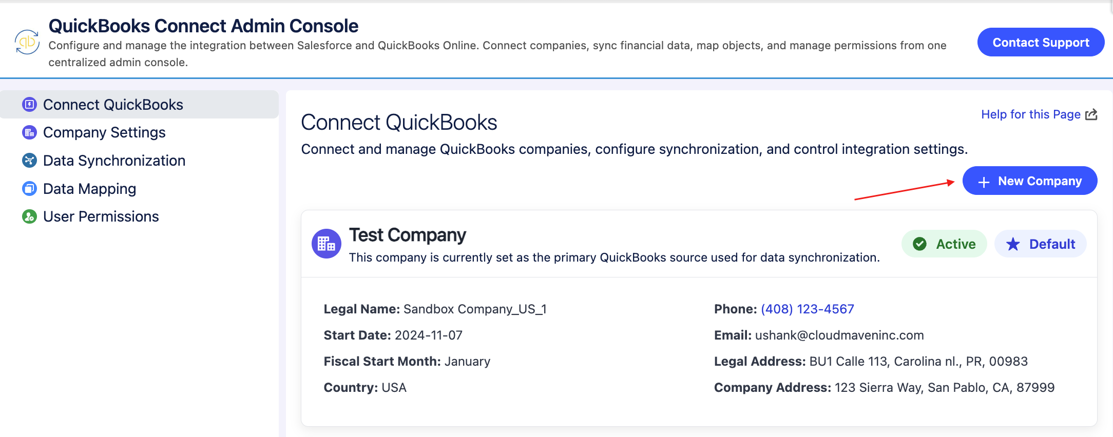The width and height of the screenshot is (1113, 437).
Task: Click the User Permissions sidebar icon
Action: (29, 216)
